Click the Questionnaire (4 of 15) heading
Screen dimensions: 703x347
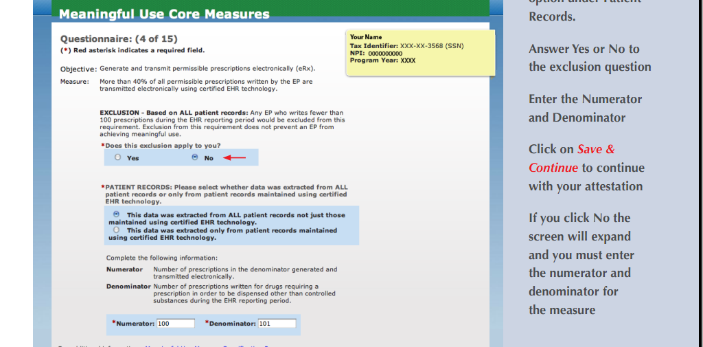pyautogui.click(x=119, y=38)
